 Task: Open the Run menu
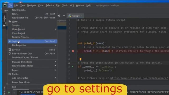click(x=58, y=5)
